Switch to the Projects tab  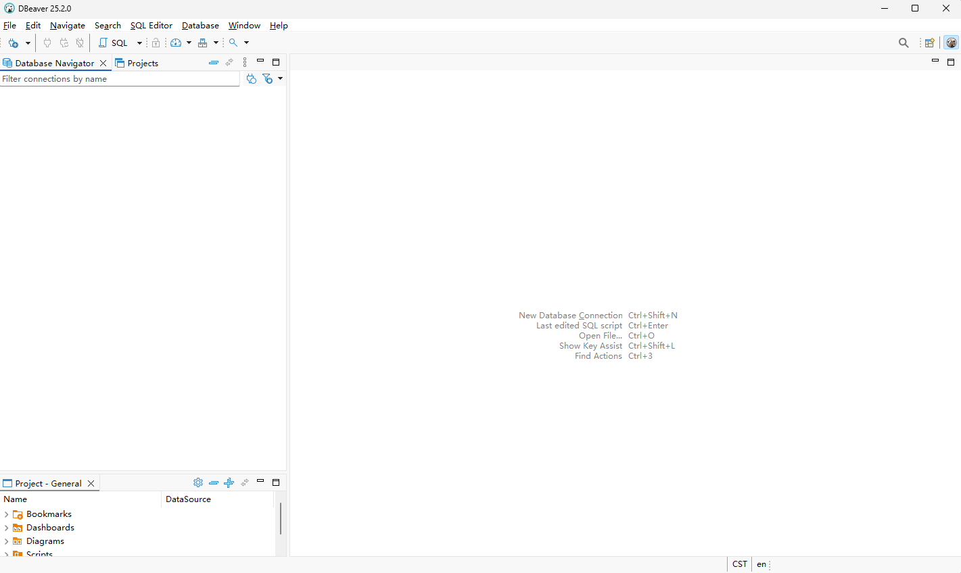pos(137,63)
